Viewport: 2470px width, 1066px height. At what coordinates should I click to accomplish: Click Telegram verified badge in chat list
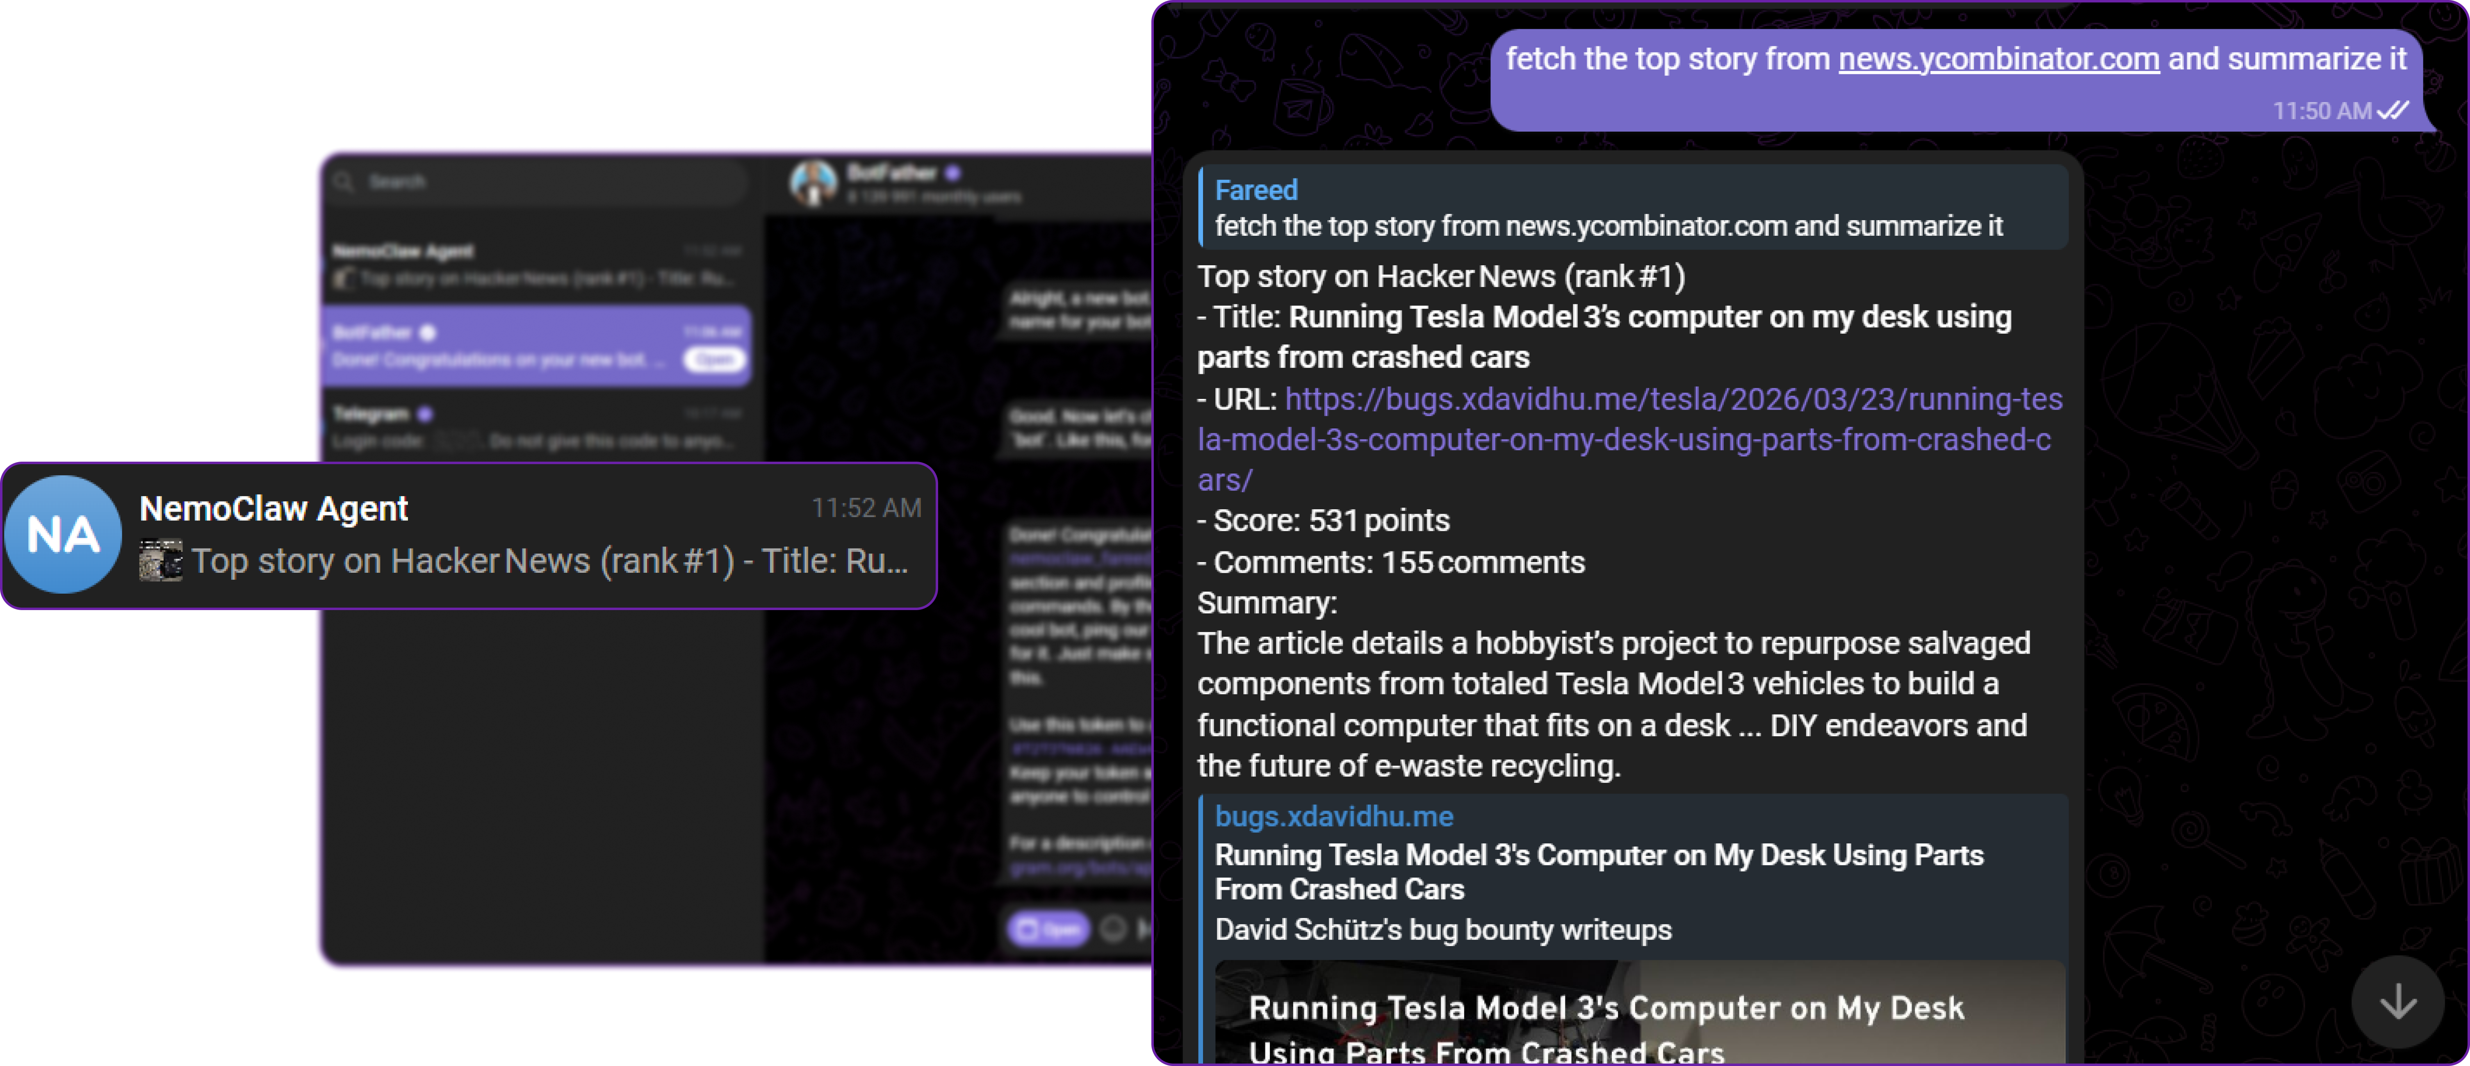click(425, 414)
